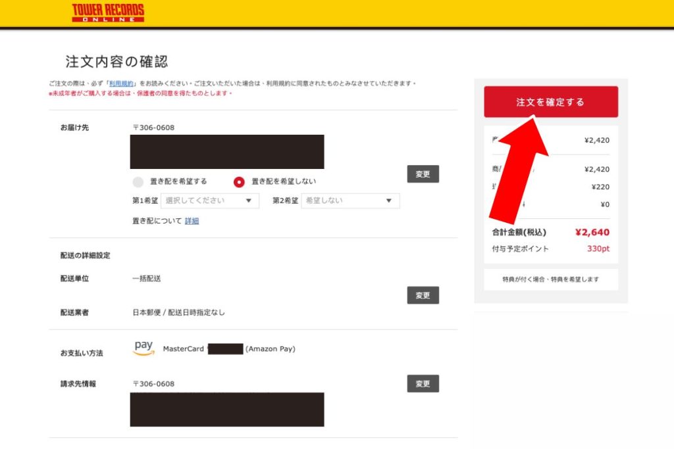Click the 一括配送 shipping unit text
The height and width of the screenshot is (449, 674).
[x=146, y=278]
